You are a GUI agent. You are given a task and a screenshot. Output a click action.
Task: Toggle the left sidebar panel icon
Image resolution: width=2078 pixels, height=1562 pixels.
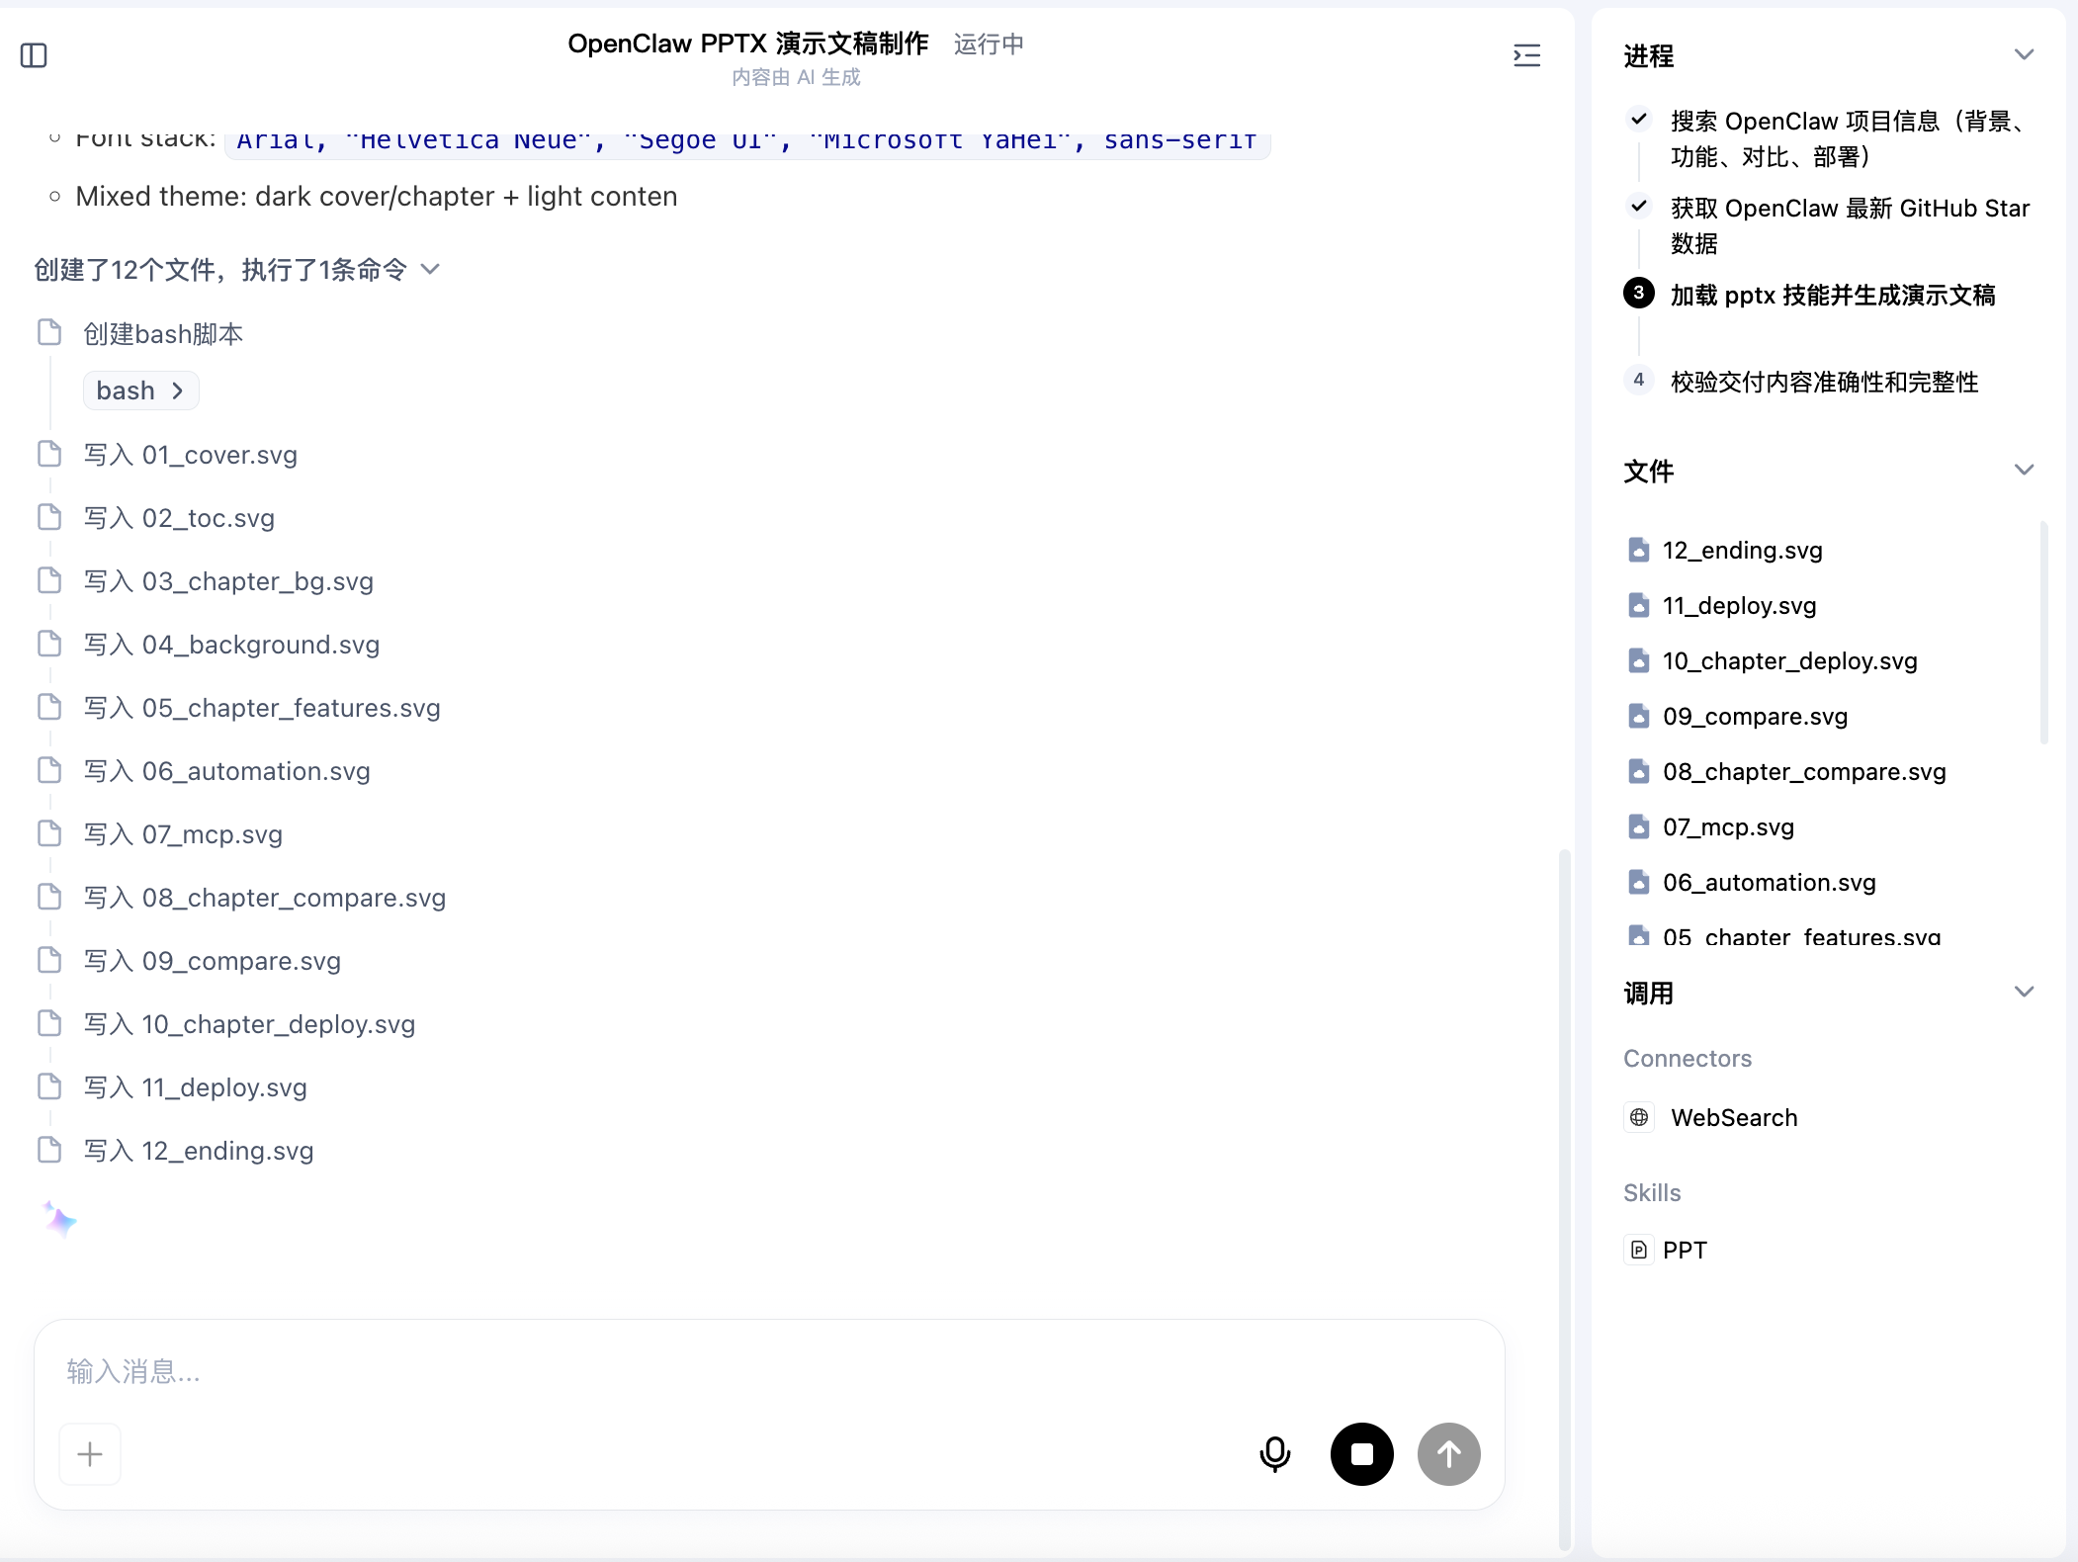point(34,55)
